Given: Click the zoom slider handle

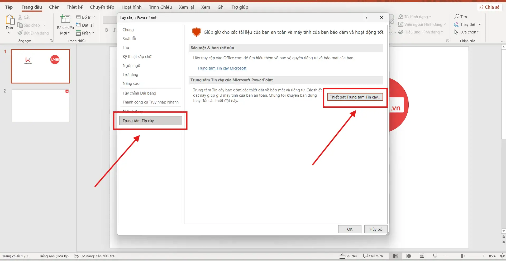Looking at the screenshot, I should tap(462, 256).
